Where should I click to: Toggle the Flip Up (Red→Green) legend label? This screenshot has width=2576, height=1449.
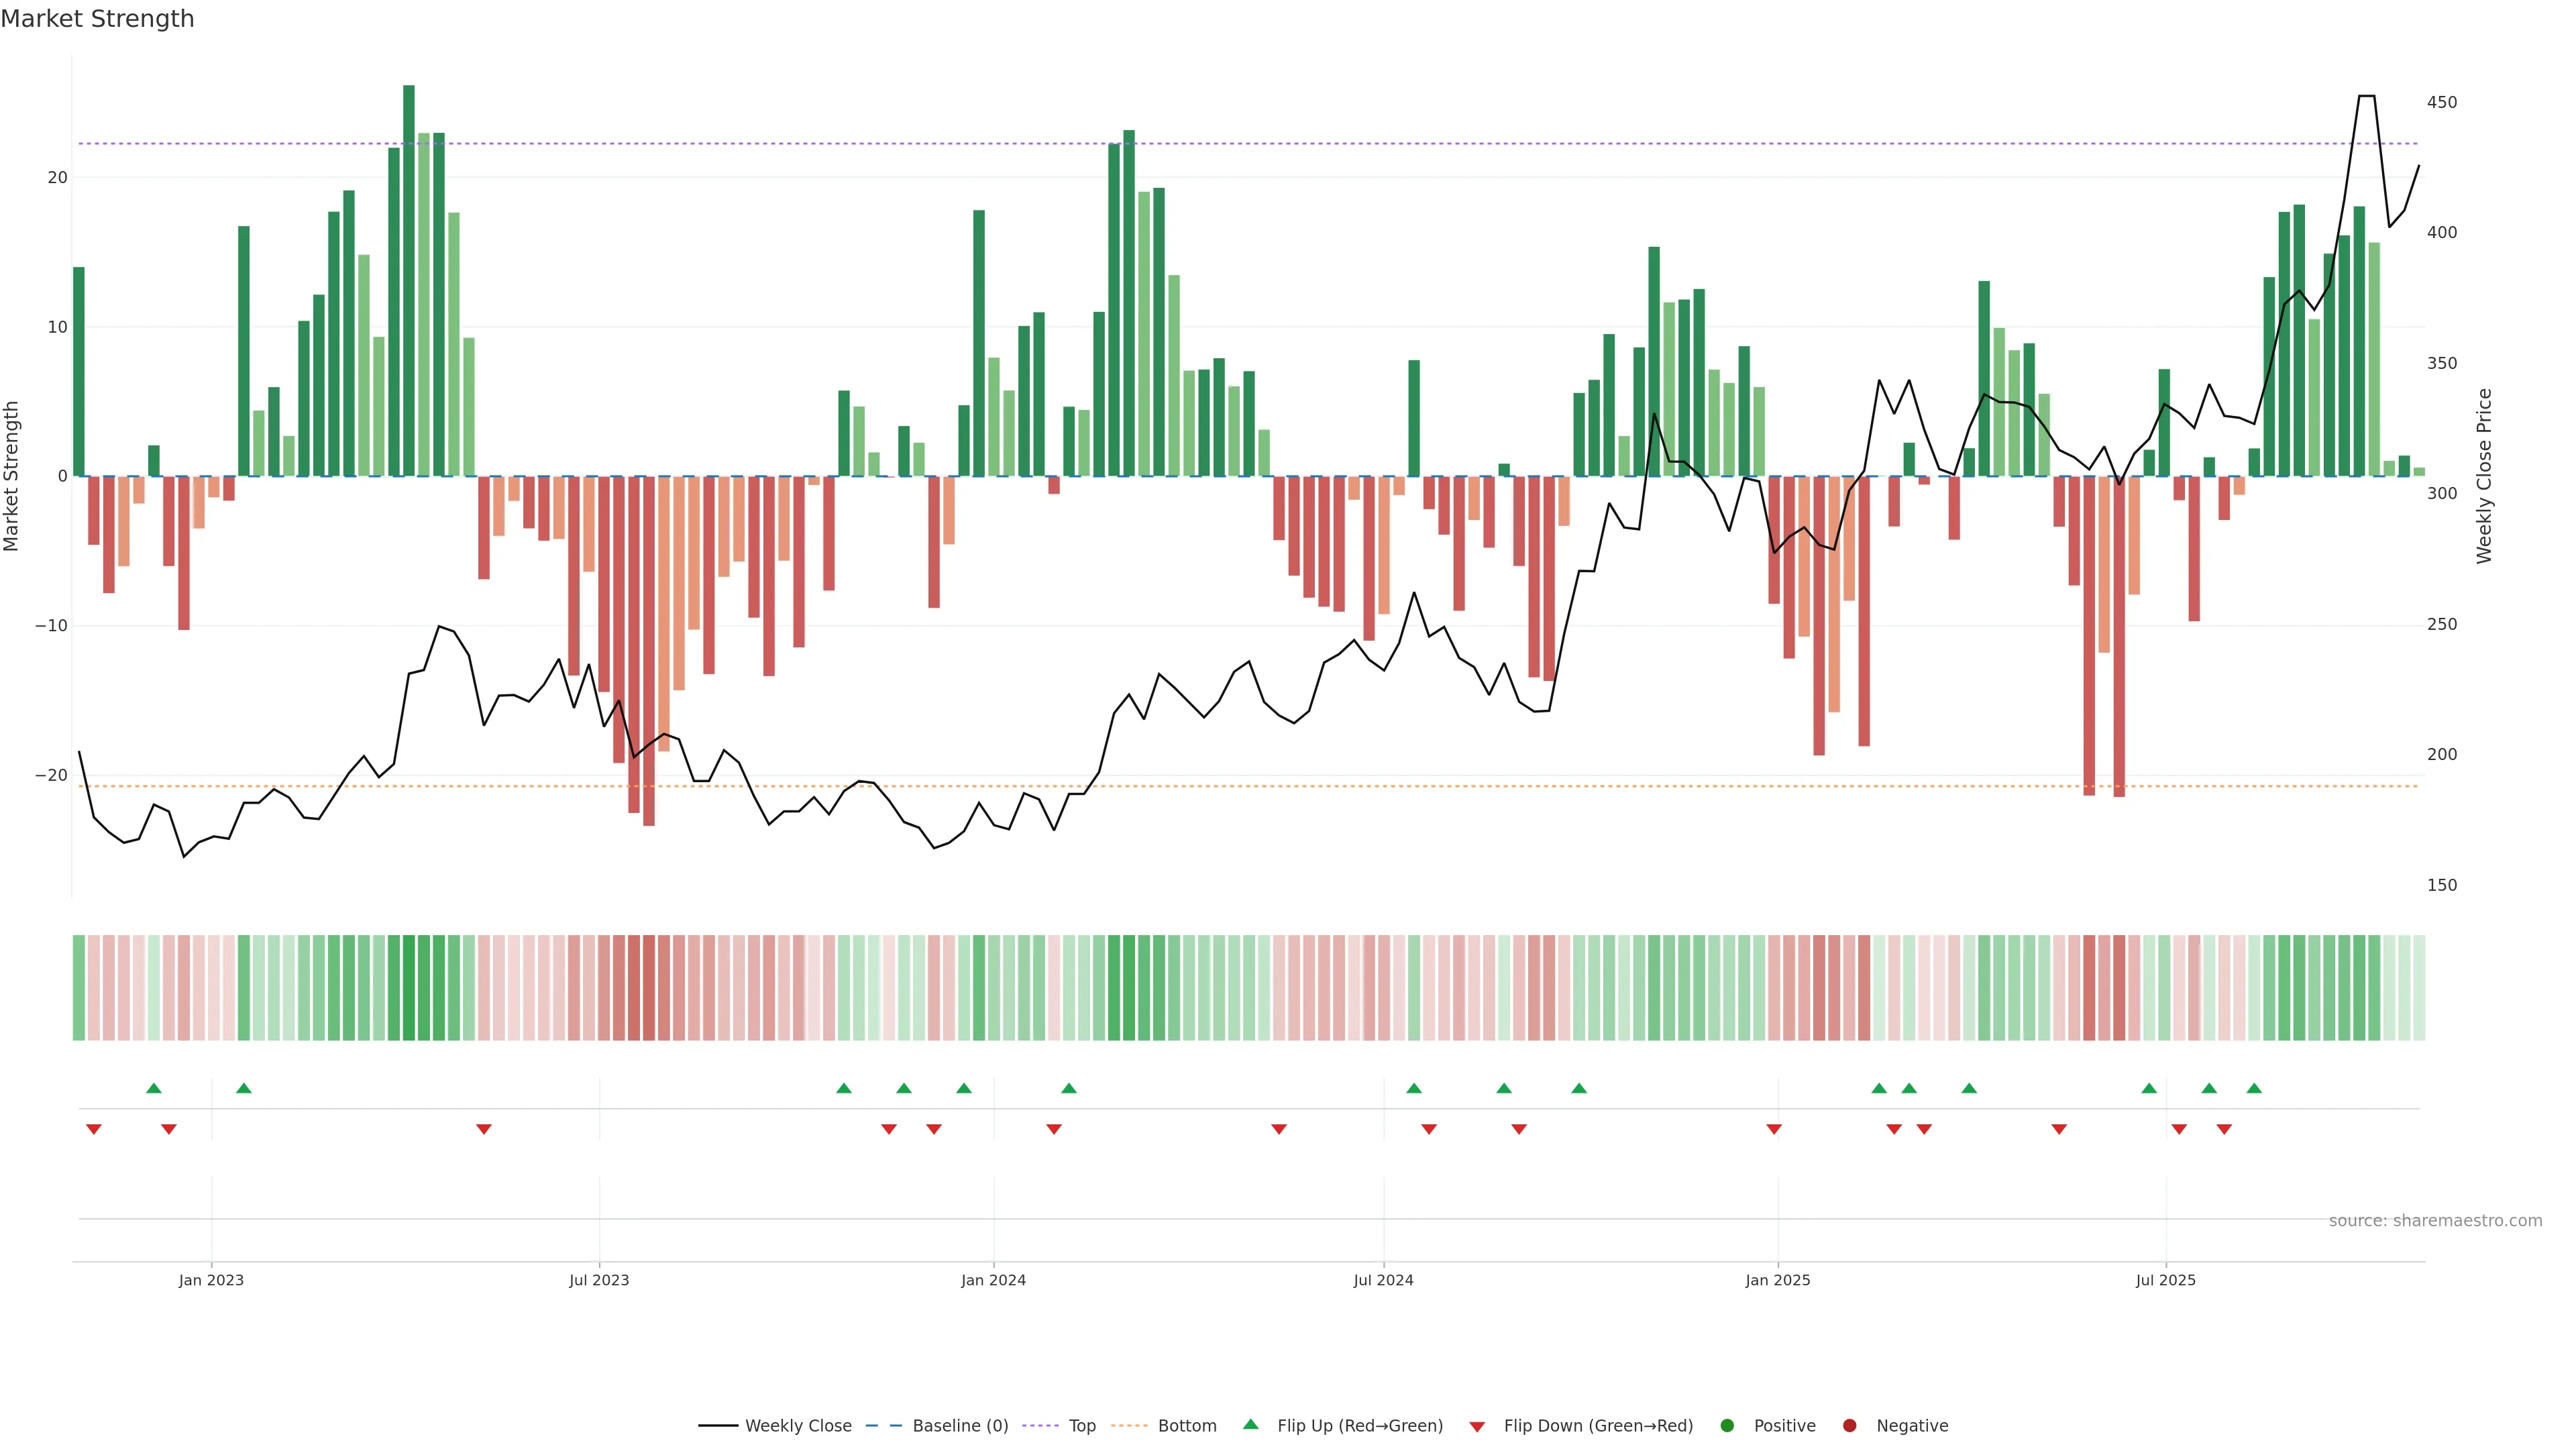point(1360,1426)
